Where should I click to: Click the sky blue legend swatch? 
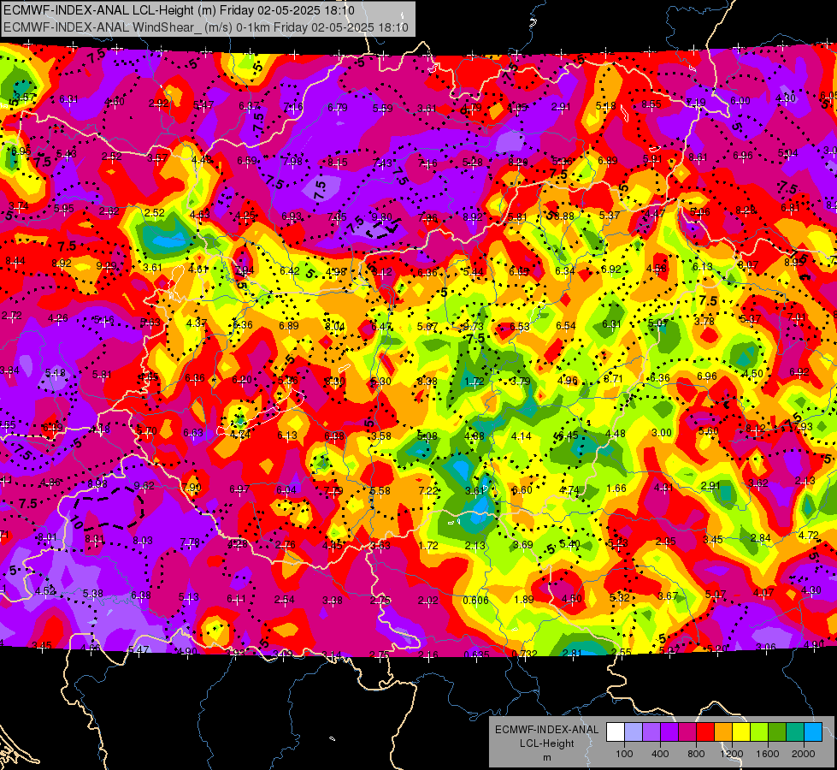[x=812, y=731]
